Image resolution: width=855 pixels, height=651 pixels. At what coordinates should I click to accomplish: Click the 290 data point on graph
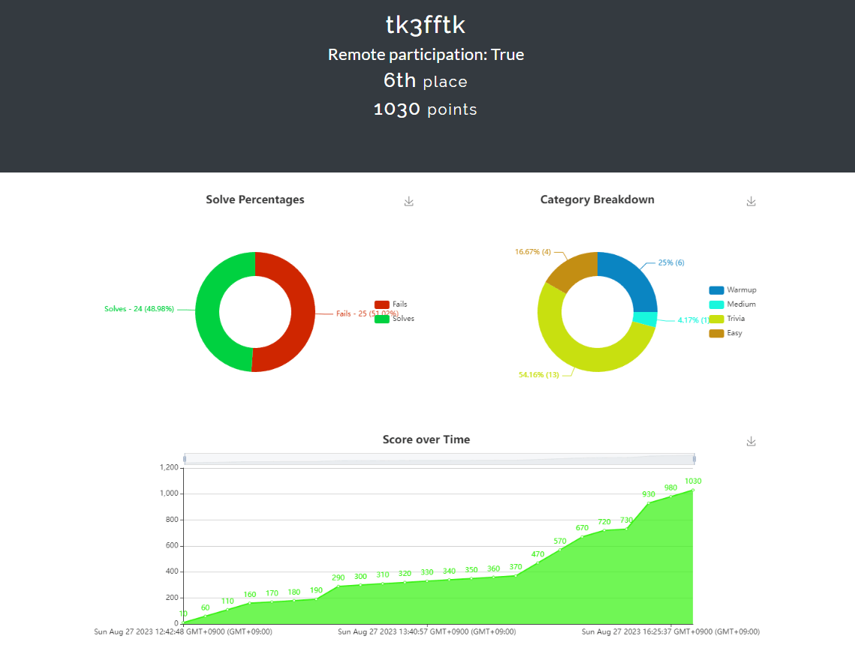click(339, 586)
